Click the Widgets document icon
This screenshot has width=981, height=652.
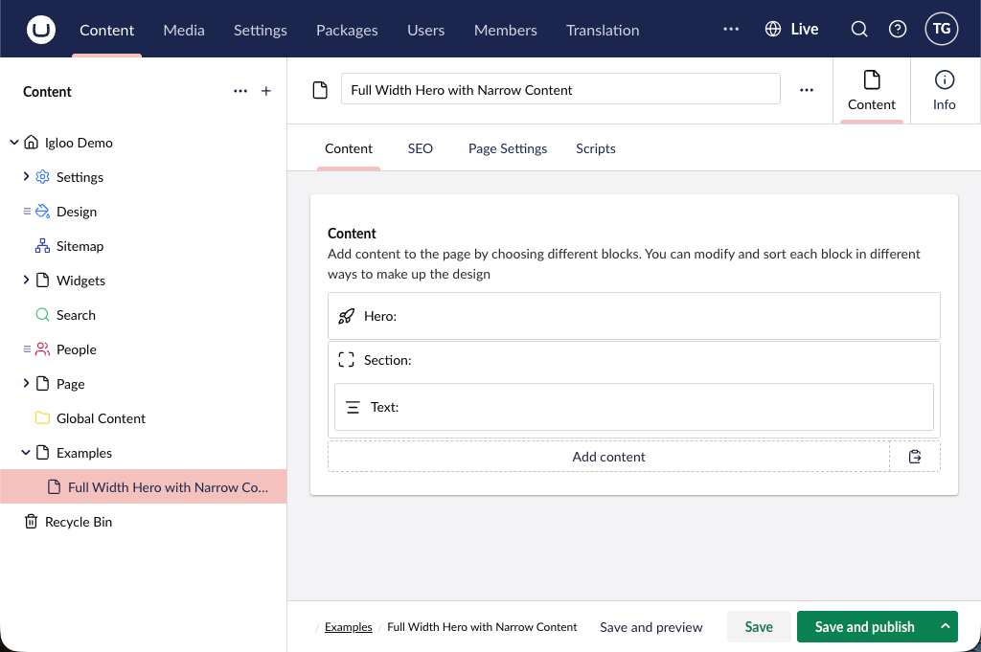pyautogui.click(x=42, y=281)
